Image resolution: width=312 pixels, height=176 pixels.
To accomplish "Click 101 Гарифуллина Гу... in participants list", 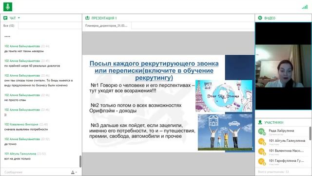I will tap(286, 161).
